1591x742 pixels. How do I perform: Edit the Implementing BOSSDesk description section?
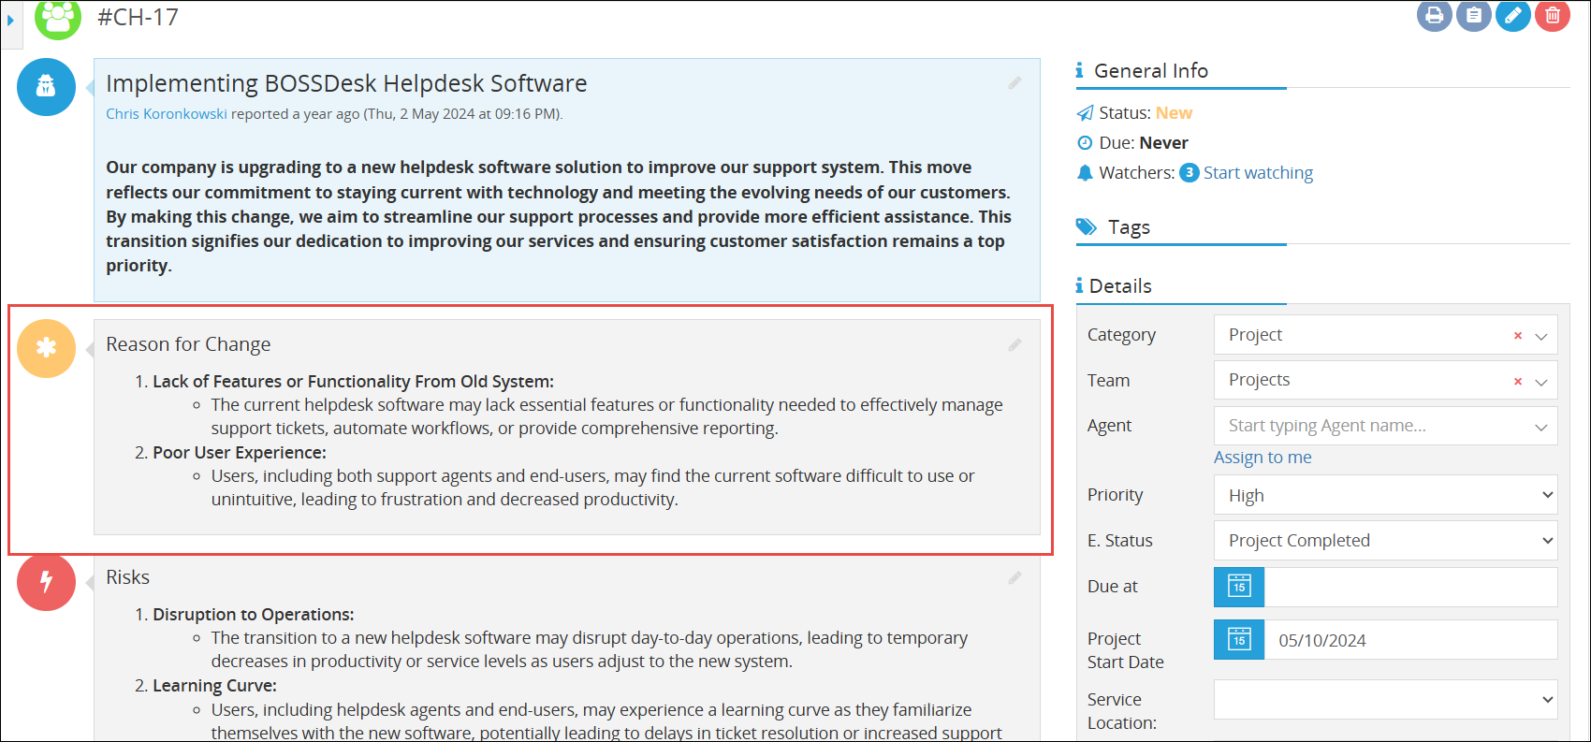pos(1014,83)
